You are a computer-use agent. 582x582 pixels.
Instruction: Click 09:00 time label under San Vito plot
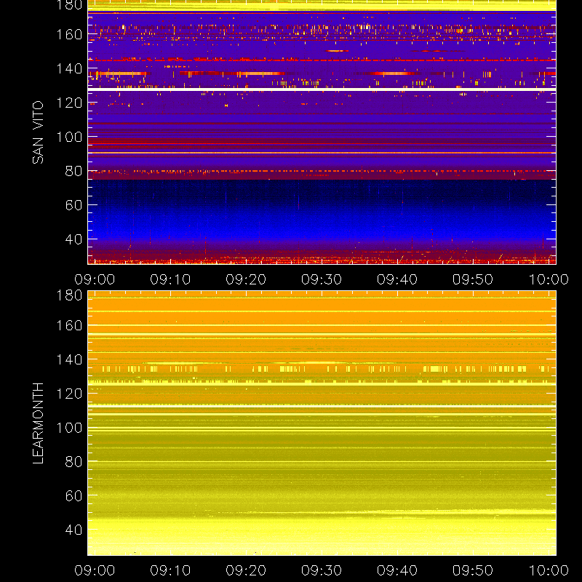pyautogui.click(x=95, y=279)
